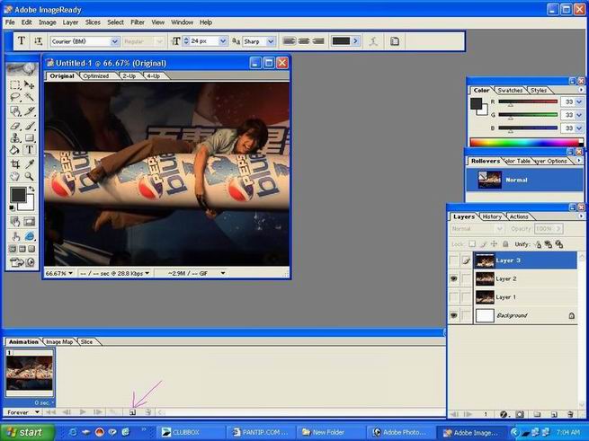The height and width of the screenshot is (441, 589).
Task: Create new layer icon in Layers panel
Action: pos(554,414)
